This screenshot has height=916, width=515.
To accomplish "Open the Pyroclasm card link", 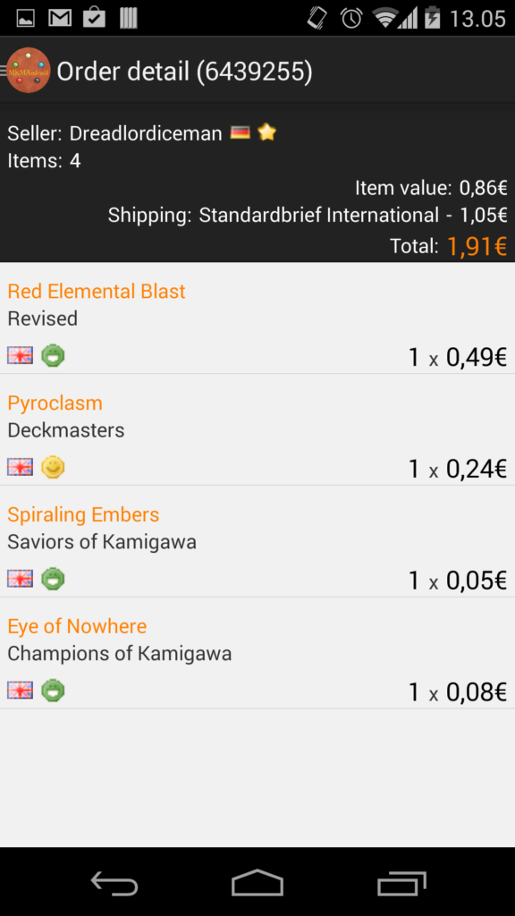I will tap(55, 403).
